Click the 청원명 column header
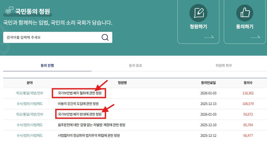 (122, 83)
